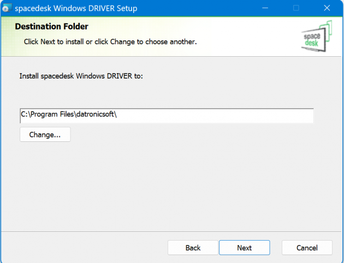
Task: Click the "Click Next to install" instruction text
Action: 110,41
